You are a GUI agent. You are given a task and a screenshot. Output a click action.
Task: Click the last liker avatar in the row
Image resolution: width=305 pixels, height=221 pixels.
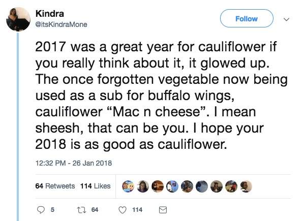[x=246, y=186]
